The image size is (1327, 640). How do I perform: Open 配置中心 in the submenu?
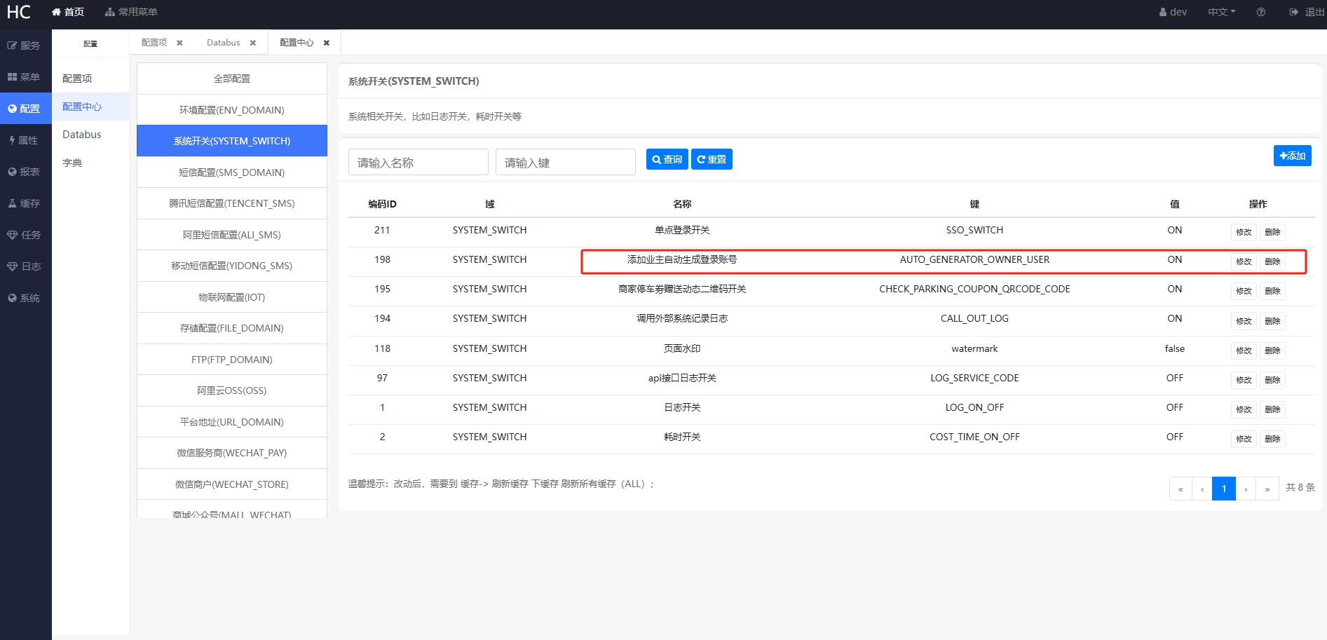[x=90, y=107]
